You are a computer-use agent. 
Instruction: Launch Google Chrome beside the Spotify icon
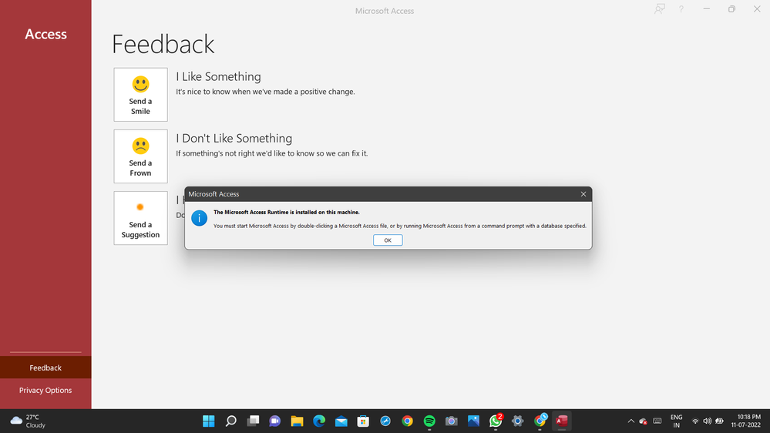[x=407, y=421]
